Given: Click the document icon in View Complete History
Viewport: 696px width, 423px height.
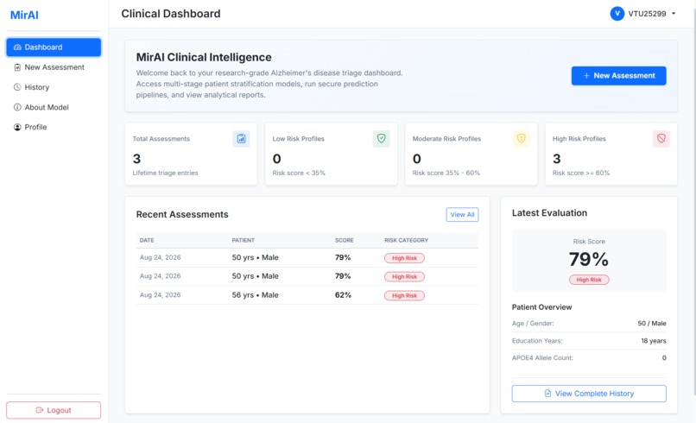Looking at the screenshot, I should 547,394.
